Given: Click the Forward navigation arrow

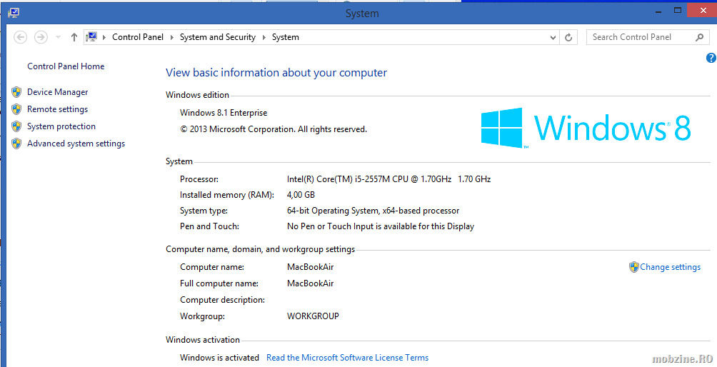Looking at the screenshot, I should (x=41, y=37).
